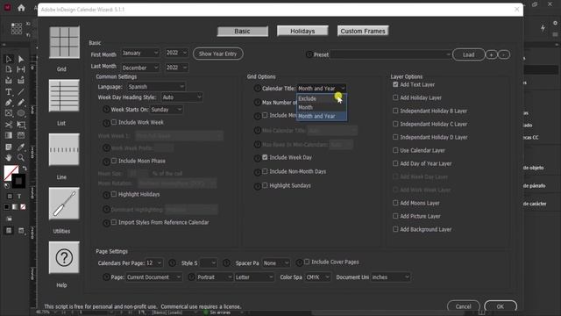Viewport: 561px width, 316px height.
Task: Select the Zoom tool
Action: click(21, 158)
